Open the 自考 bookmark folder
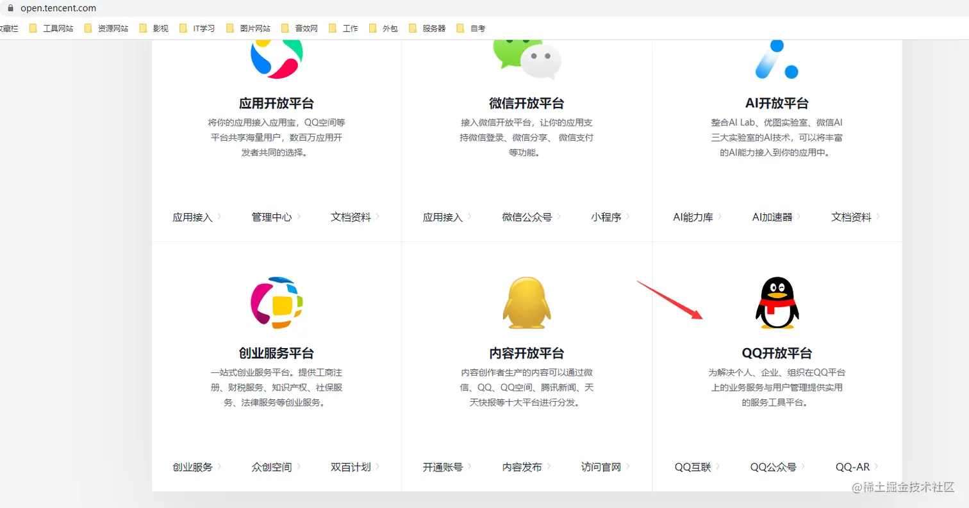The height and width of the screenshot is (508, 969). coord(471,28)
